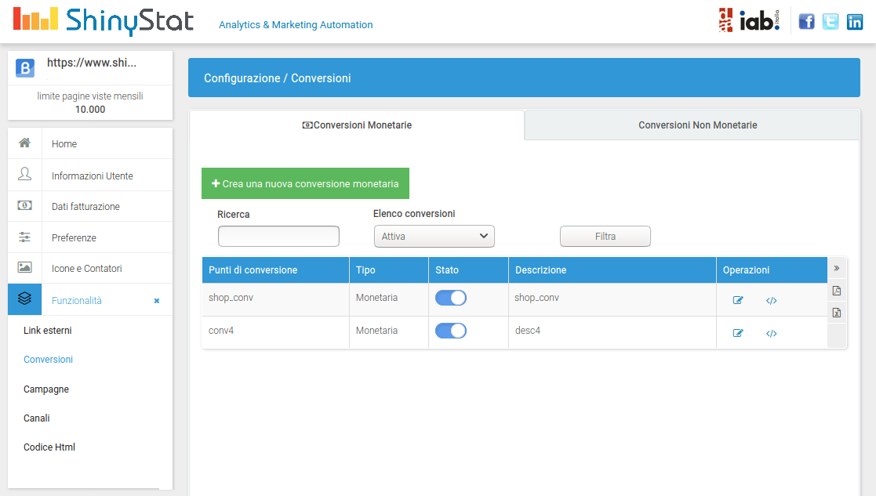Show tracking code for shop_conv
876x496 pixels.
click(771, 301)
